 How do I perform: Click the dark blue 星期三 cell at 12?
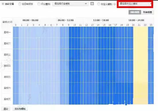click(x=86, y=54)
